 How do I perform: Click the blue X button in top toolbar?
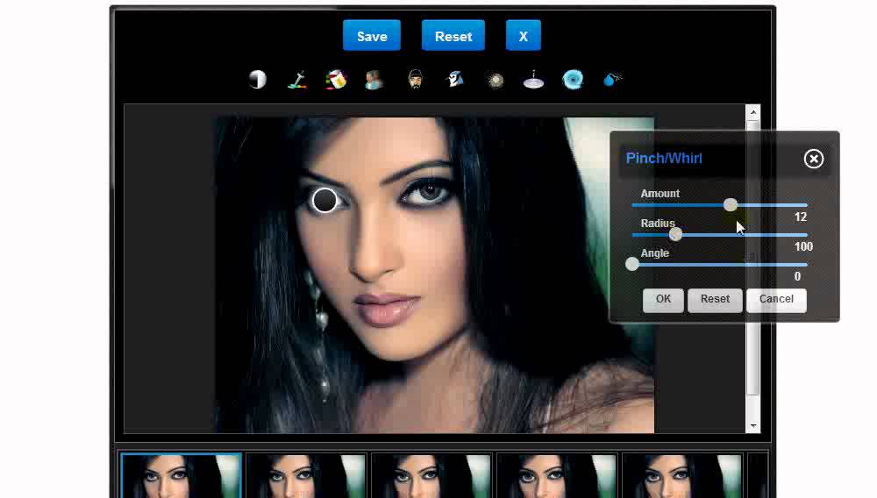(x=523, y=36)
